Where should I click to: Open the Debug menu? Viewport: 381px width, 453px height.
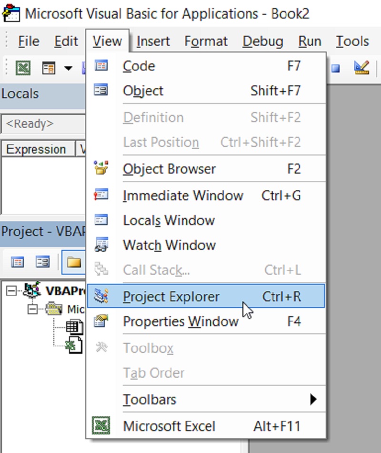tap(262, 41)
